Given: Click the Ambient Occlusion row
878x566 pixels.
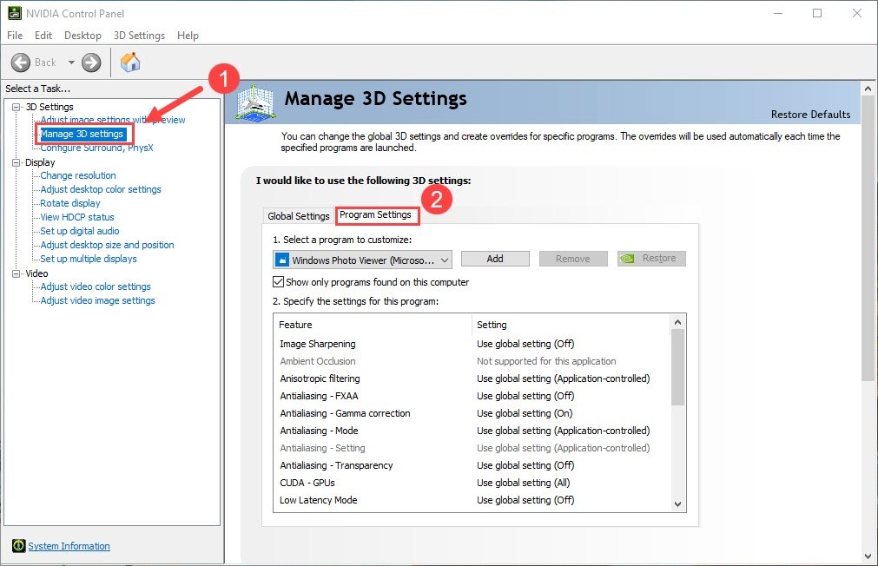Looking at the screenshot, I should tap(472, 361).
